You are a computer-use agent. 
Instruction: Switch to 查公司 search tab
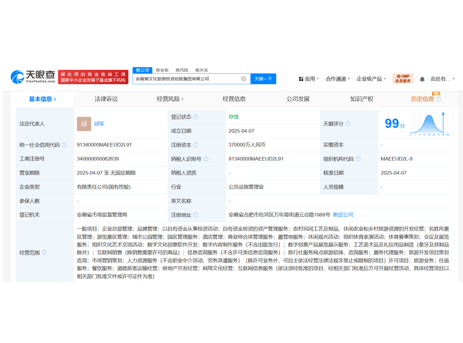(x=142, y=70)
